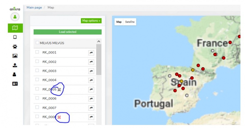Select the RK_0004 checkbox

coord(37,80)
